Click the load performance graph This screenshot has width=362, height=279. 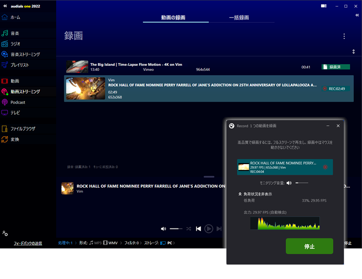tap(285, 223)
